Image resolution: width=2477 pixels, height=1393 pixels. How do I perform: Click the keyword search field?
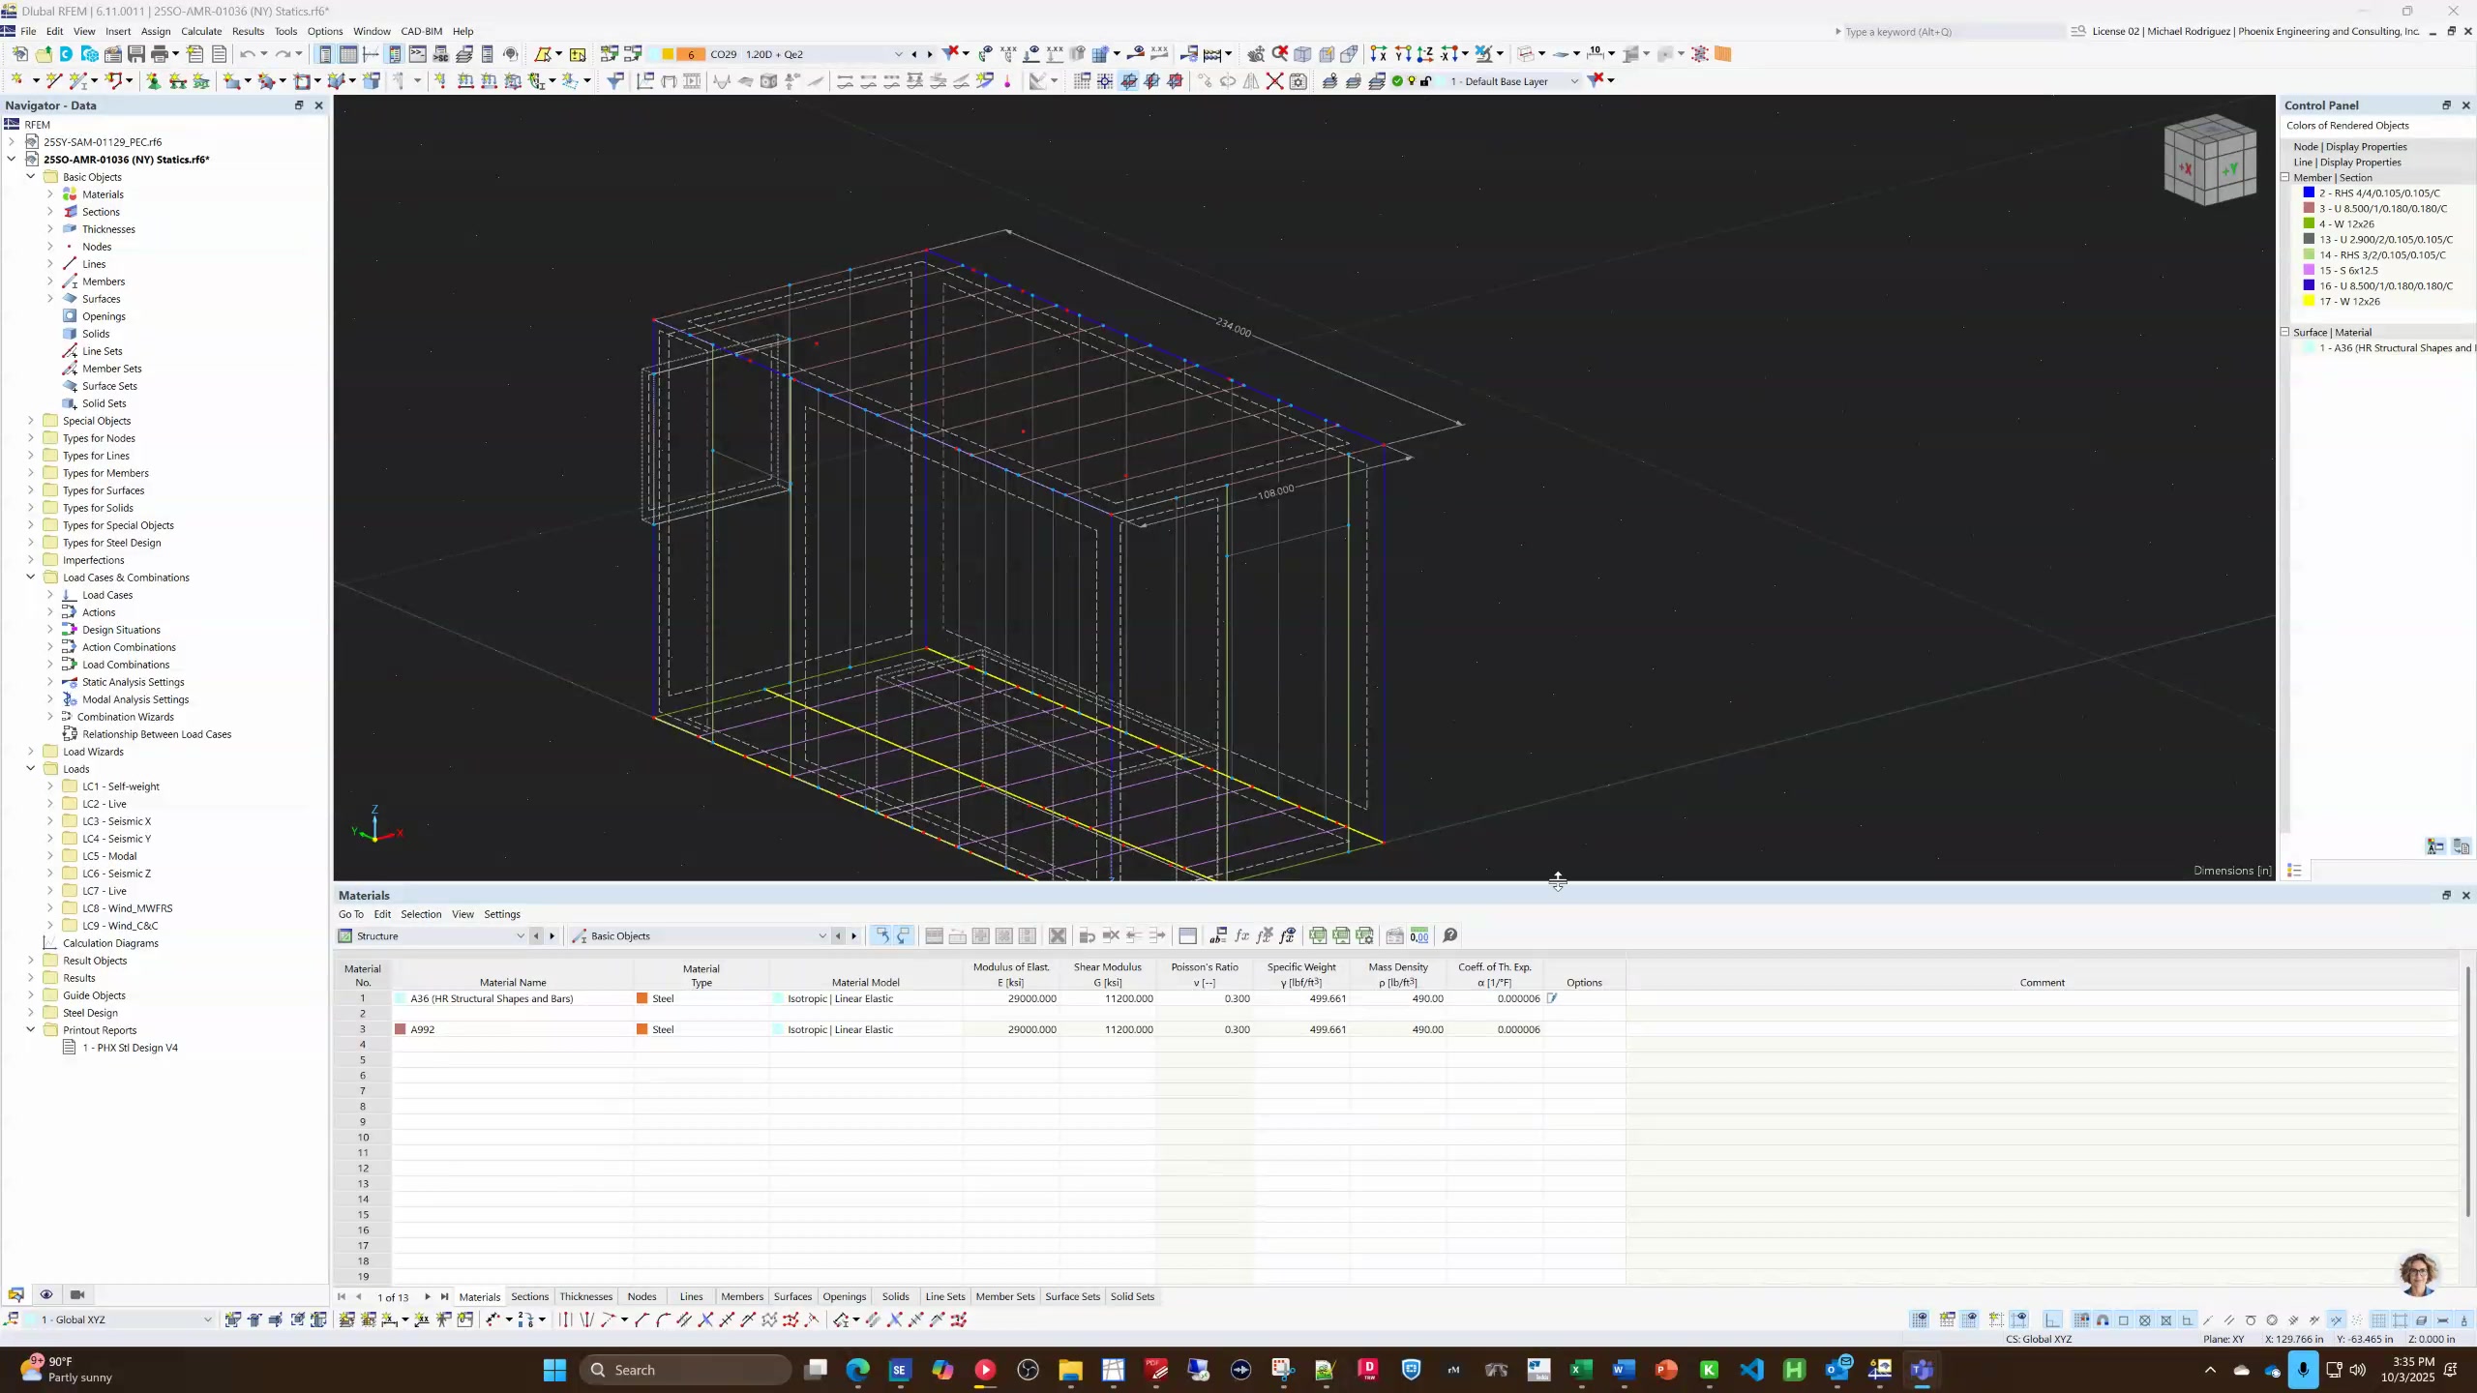point(1952,32)
